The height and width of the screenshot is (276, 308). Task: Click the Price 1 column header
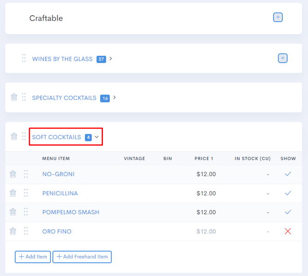[x=204, y=159]
